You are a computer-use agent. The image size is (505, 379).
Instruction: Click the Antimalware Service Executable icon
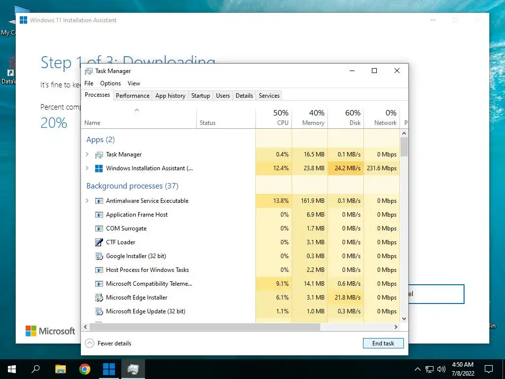99,201
